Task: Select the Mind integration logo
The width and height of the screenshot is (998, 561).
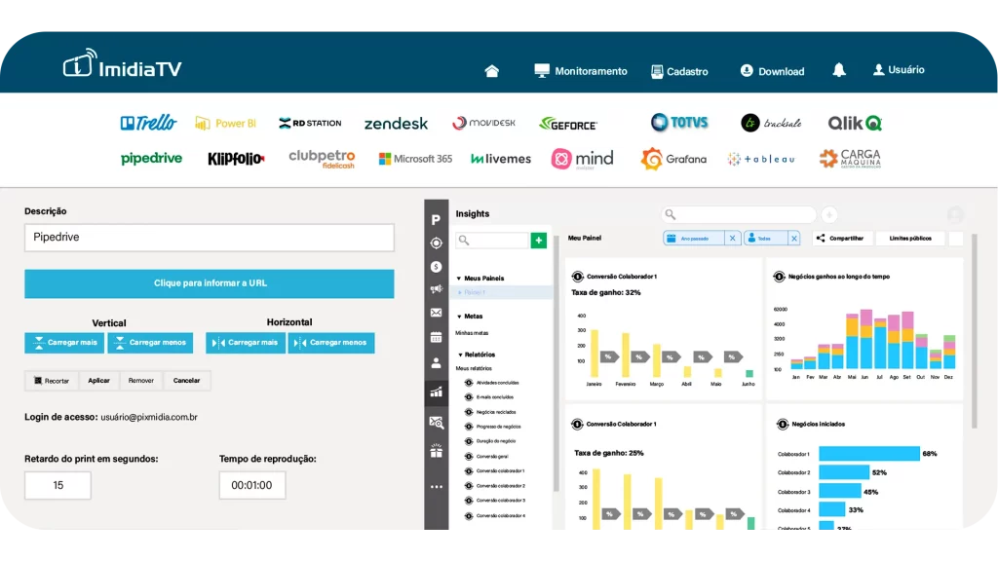Action: (x=583, y=159)
